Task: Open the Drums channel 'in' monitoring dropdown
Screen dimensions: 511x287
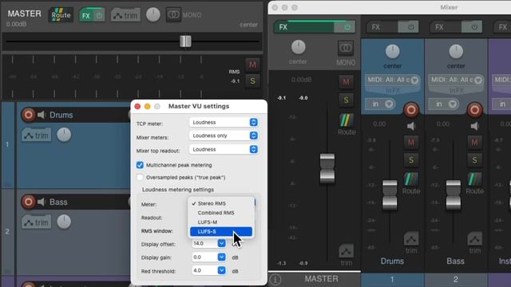Action: [x=380, y=104]
